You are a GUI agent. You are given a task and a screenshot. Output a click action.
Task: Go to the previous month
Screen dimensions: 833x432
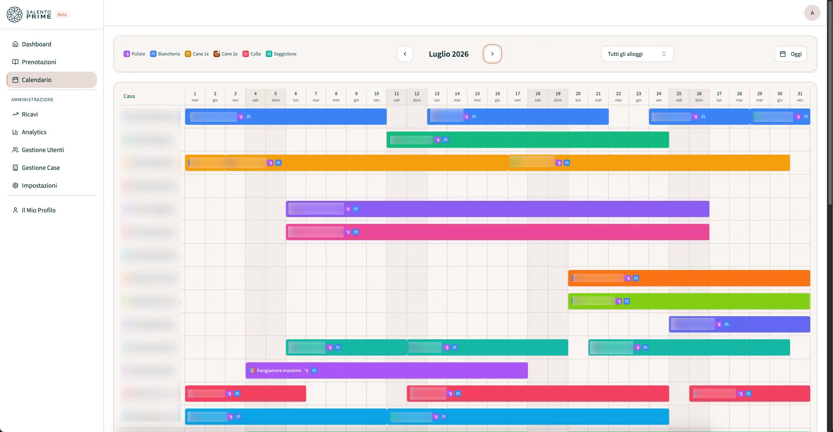[405, 54]
